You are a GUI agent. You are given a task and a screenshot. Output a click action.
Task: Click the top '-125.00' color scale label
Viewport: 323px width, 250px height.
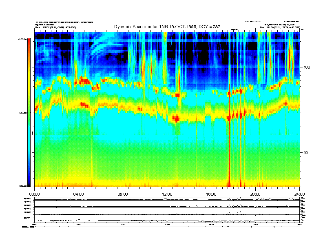tap(22, 39)
